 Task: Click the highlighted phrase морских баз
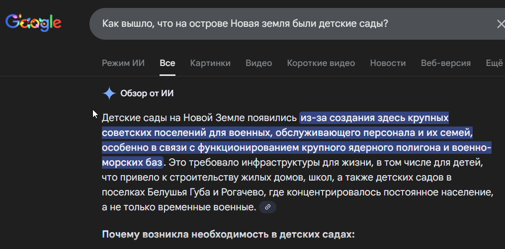coord(132,162)
